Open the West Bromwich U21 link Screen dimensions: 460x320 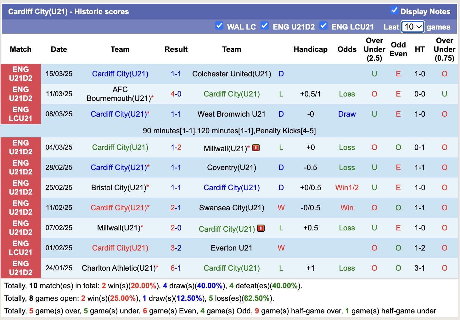232,114
